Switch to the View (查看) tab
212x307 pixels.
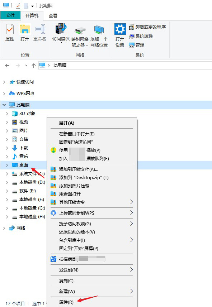[x=53, y=16]
